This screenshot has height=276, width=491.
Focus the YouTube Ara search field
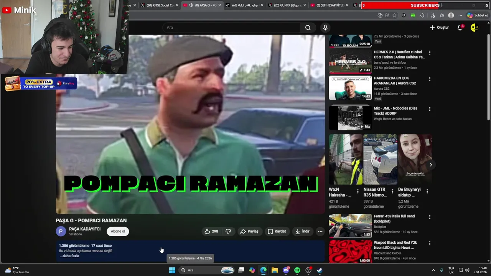(x=232, y=28)
